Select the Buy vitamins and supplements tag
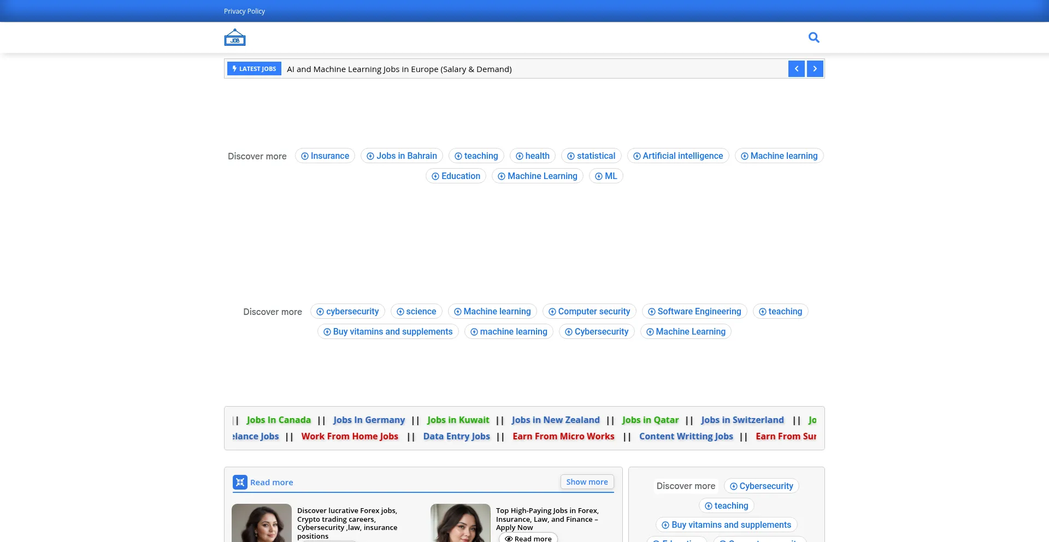 coord(388,331)
